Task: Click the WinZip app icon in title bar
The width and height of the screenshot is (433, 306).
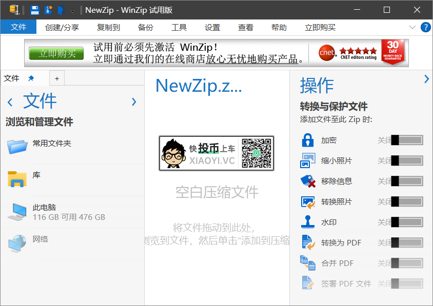Action: coord(15,10)
